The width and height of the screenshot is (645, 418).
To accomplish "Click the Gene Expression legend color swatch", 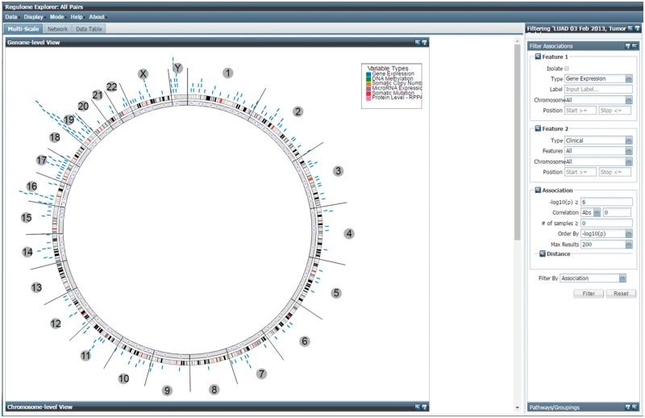I will point(368,73).
